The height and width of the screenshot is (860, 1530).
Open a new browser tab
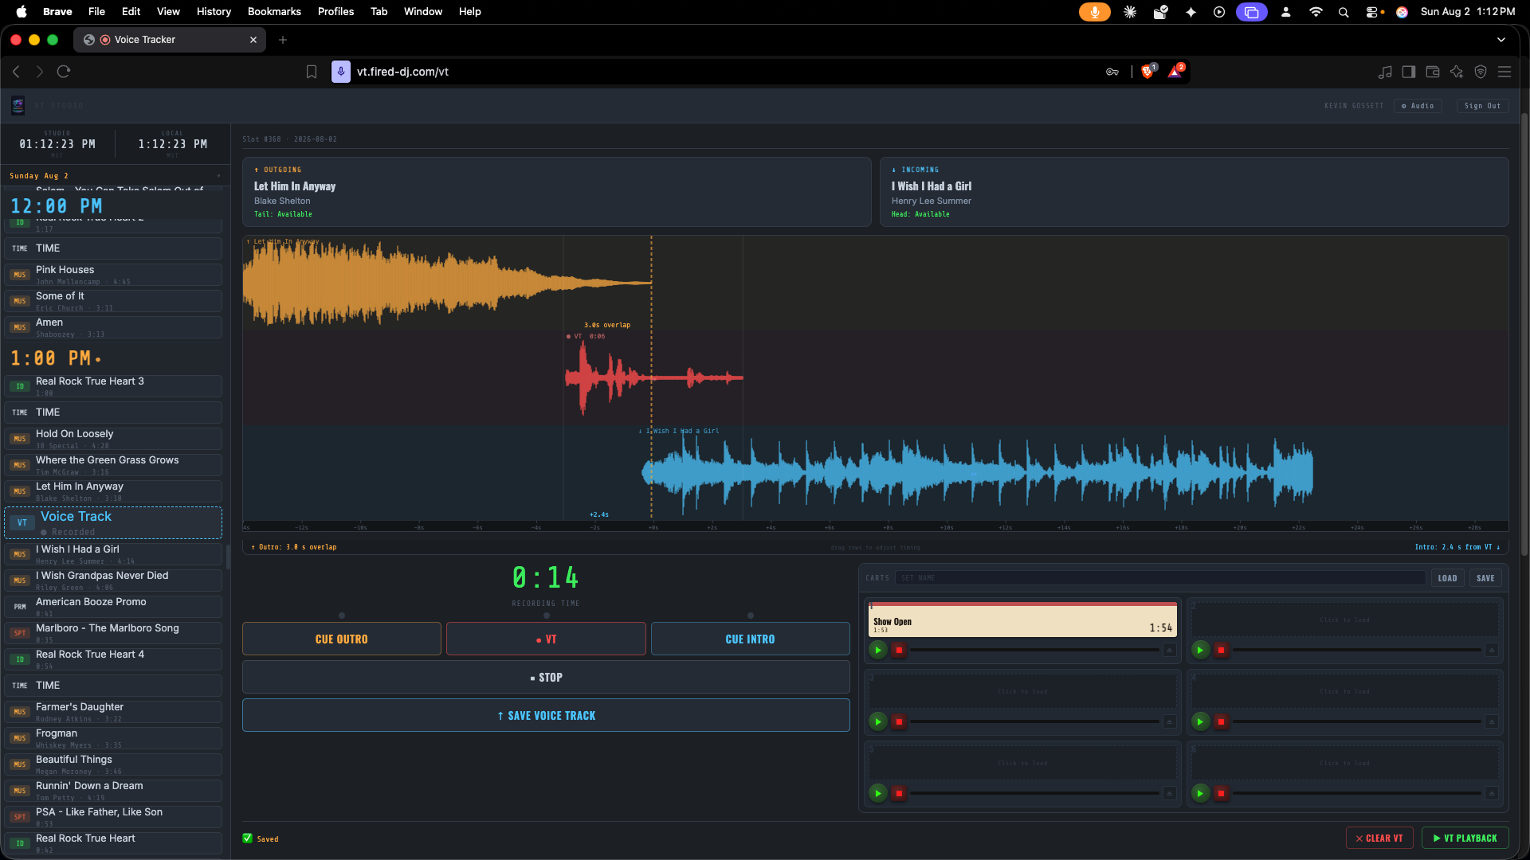coord(283,40)
